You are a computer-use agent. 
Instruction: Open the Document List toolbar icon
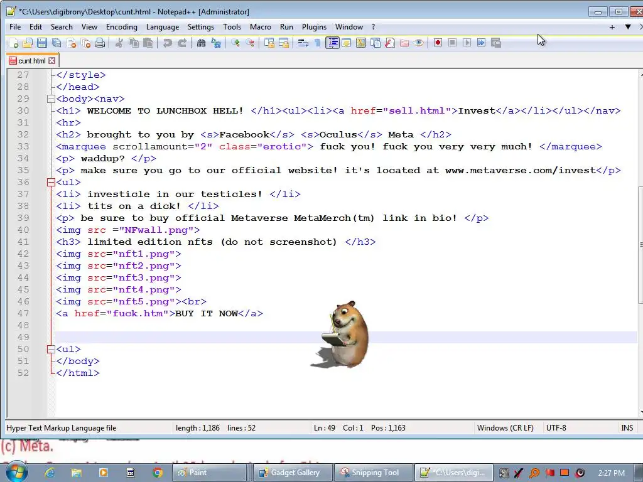pos(376,43)
